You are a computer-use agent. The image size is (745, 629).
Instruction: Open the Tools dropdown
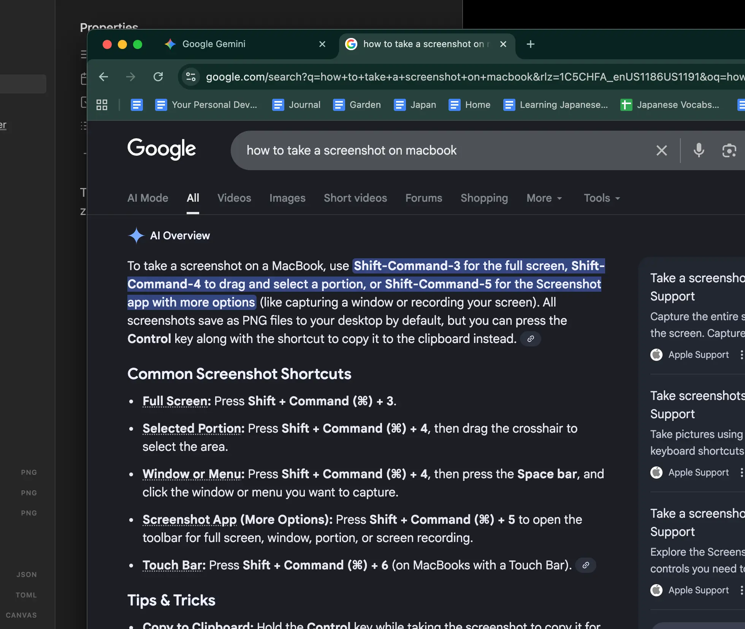pos(602,198)
